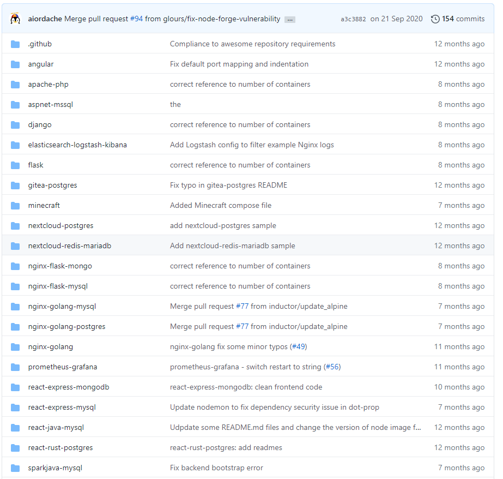Click the angular folder icon
The width and height of the screenshot is (503, 479).
pos(15,64)
